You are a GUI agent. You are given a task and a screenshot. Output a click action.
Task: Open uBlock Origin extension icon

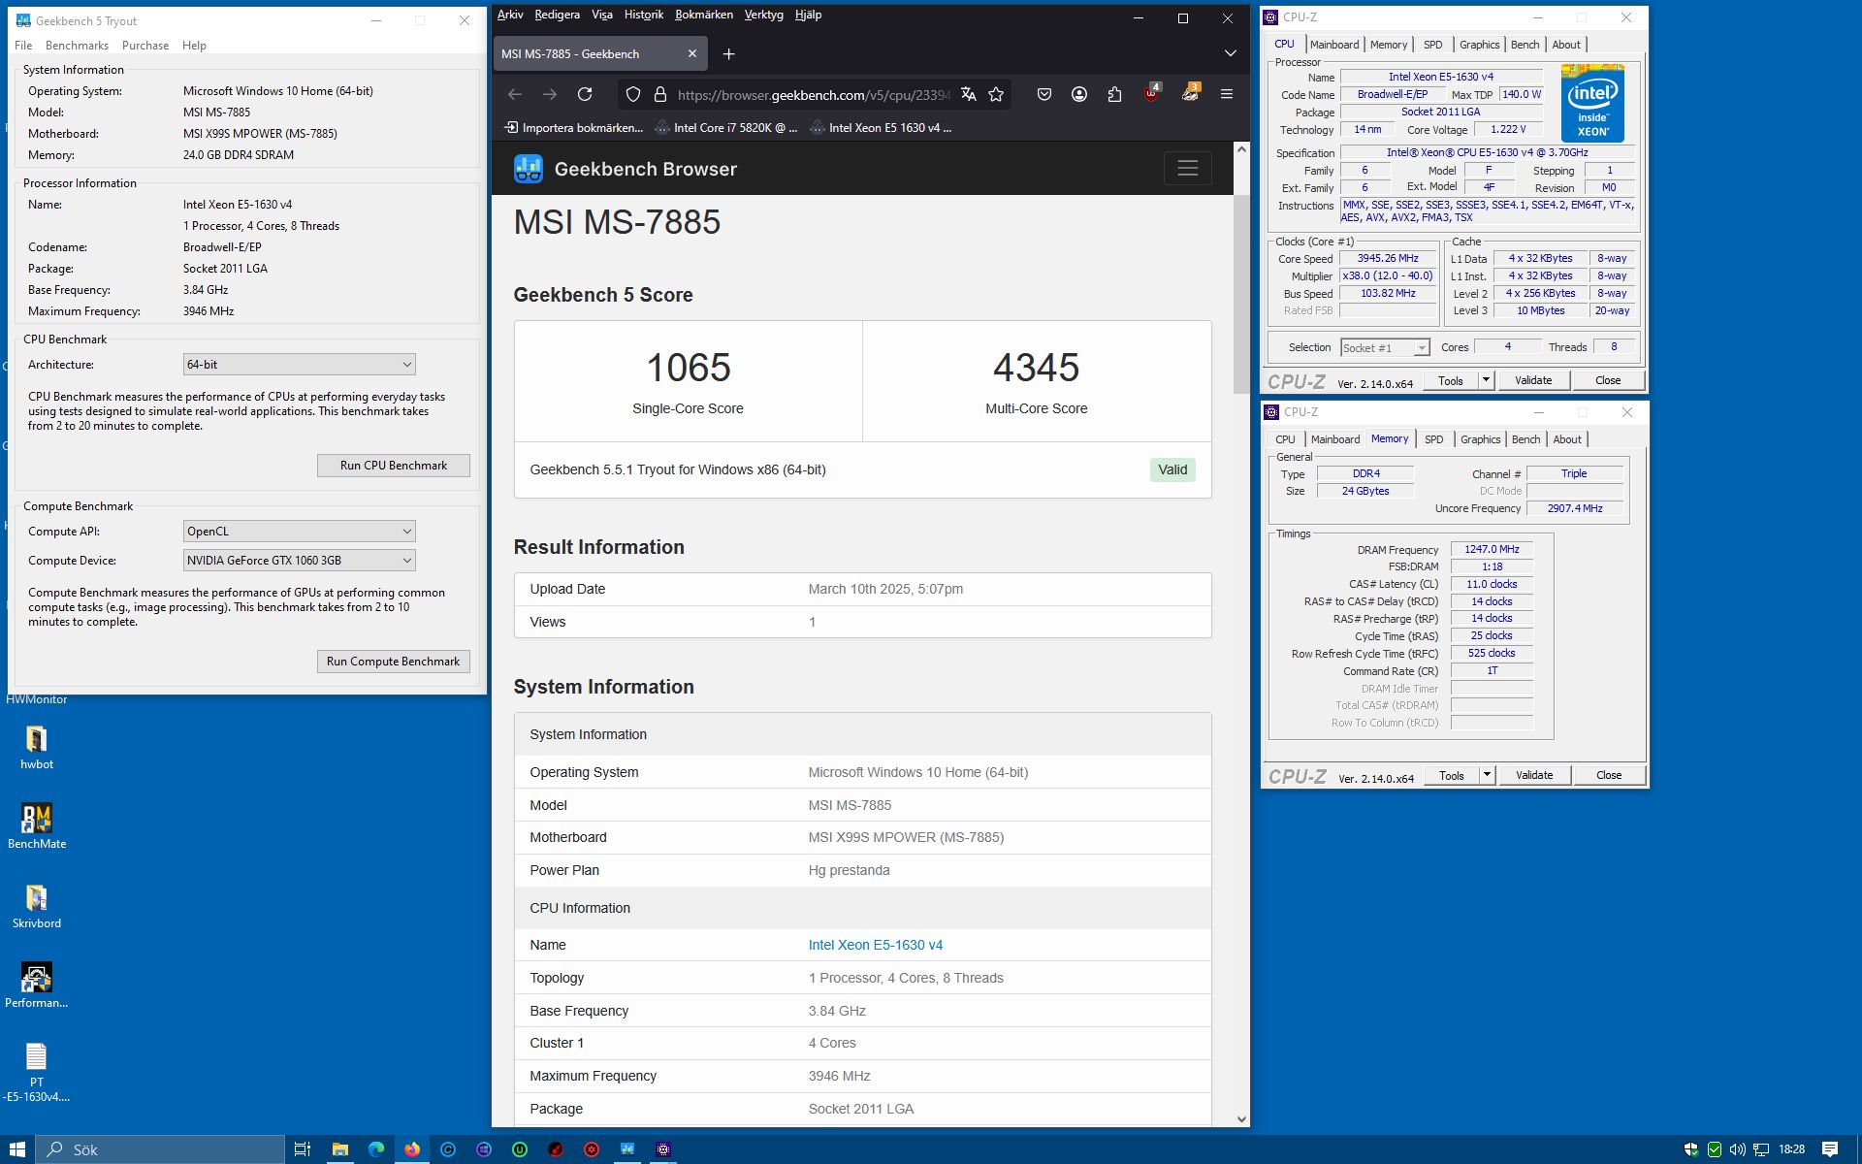coord(1151,93)
